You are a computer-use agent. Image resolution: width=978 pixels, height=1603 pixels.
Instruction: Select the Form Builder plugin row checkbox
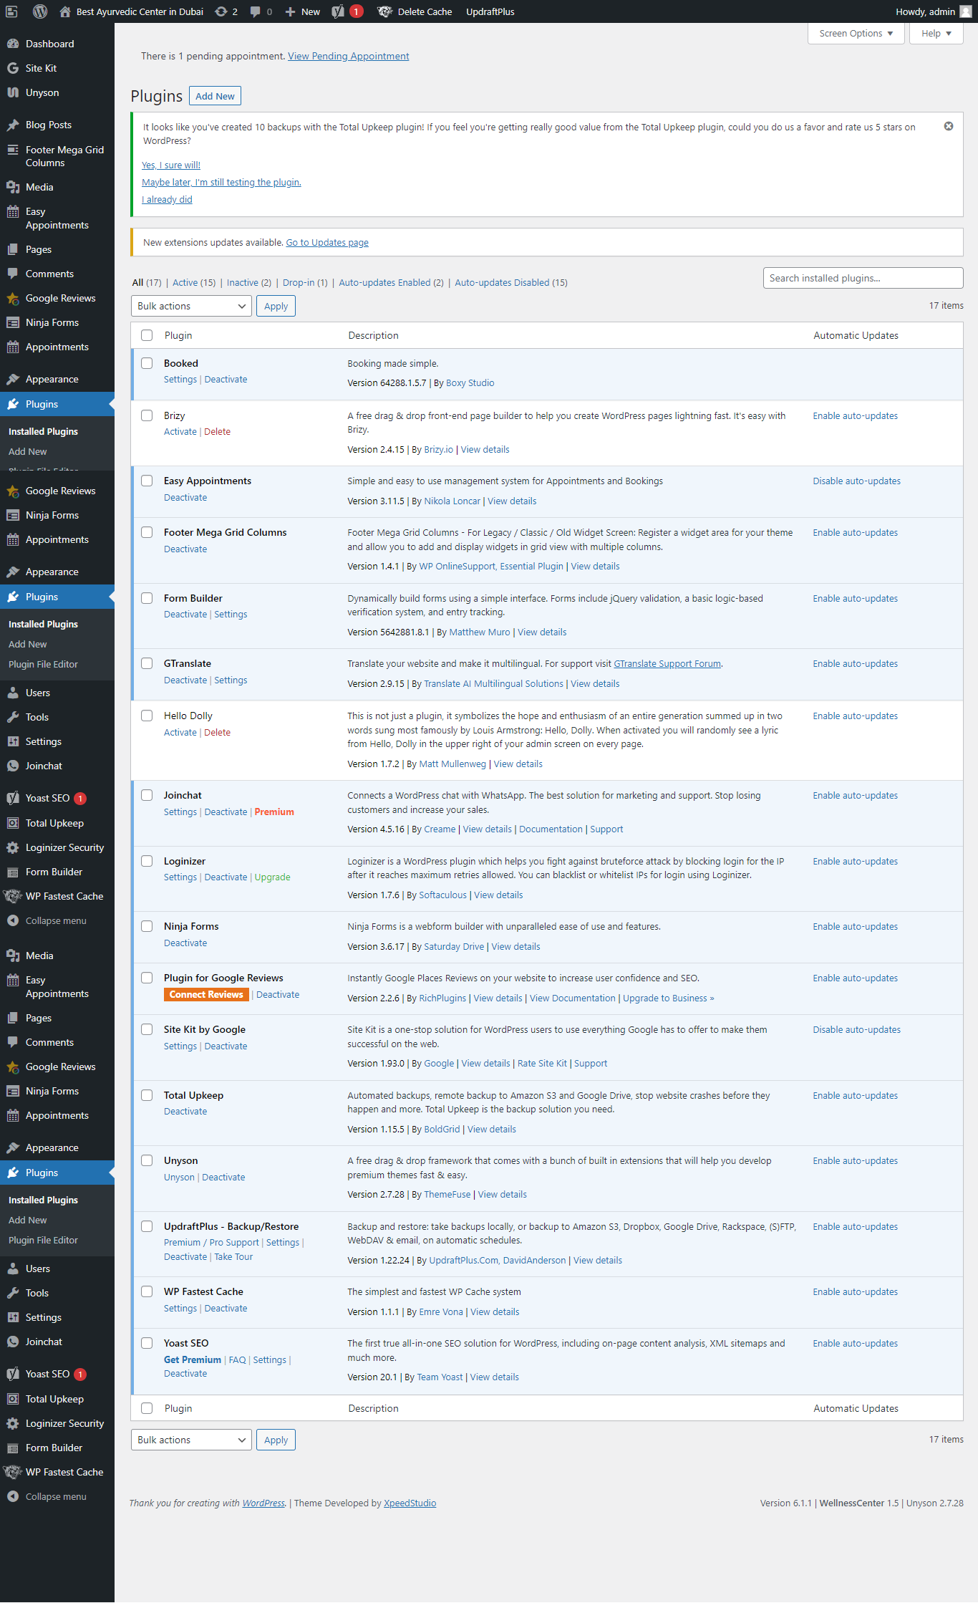pyautogui.click(x=147, y=598)
